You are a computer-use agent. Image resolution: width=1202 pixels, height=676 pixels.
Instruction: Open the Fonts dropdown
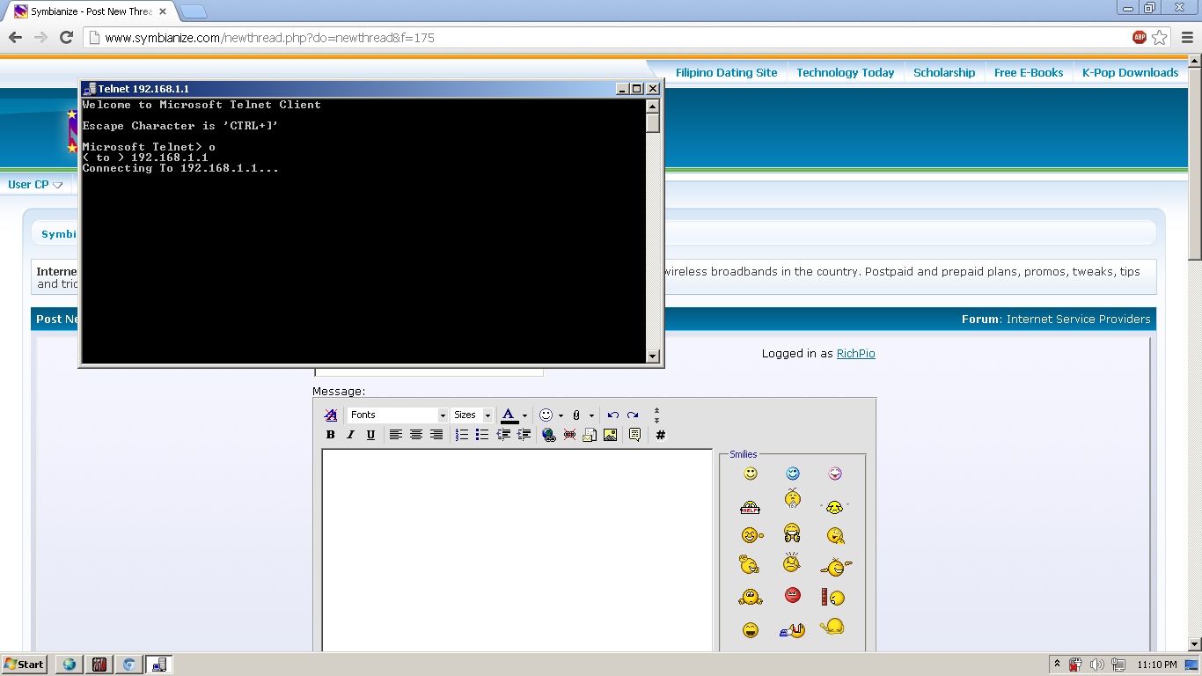coord(398,415)
